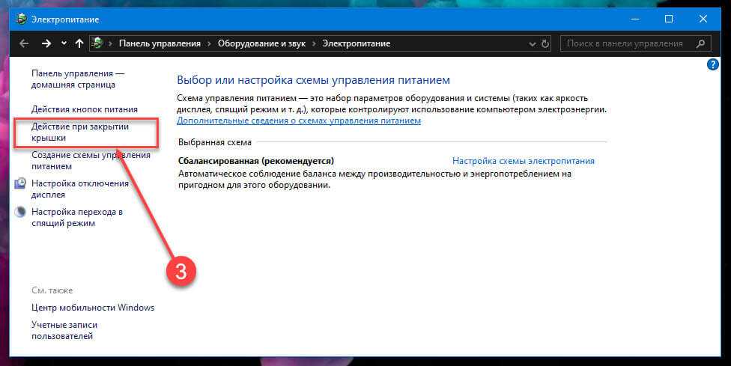Image resolution: width=731 pixels, height=366 pixels.
Task: Open Центр мобильности Windows
Action: (93, 308)
